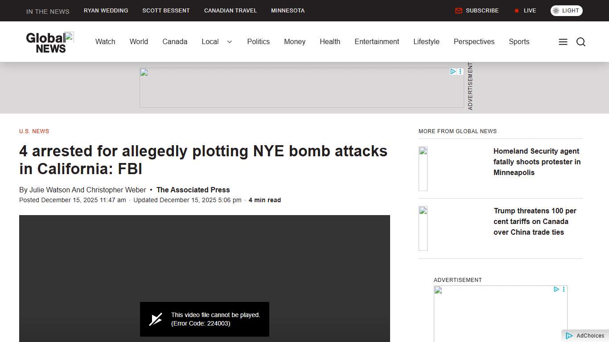Open the U.S. News category link
The image size is (609, 342).
pos(34,131)
